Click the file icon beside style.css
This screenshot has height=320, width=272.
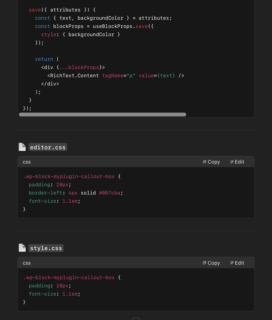pyautogui.click(x=22, y=248)
